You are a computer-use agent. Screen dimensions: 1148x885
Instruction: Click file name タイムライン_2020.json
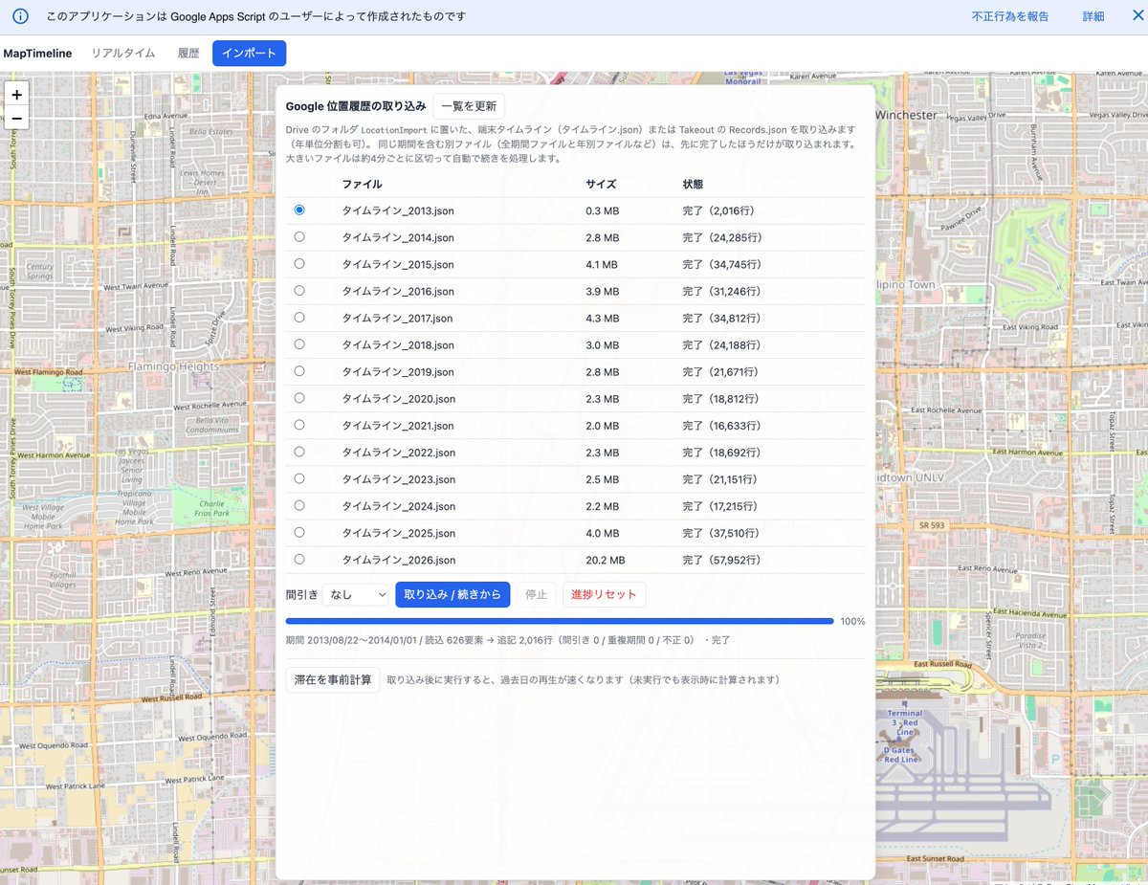tap(399, 398)
